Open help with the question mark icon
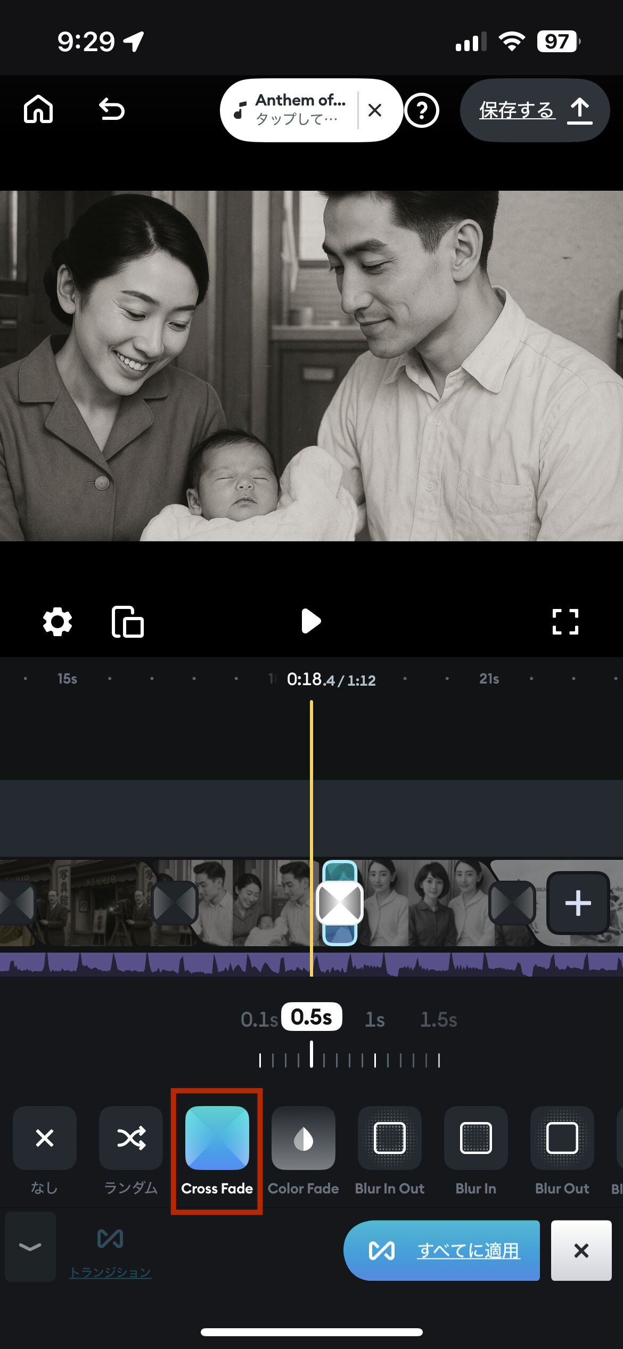The width and height of the screenshot is (623, 1349). pyautogui.click(x=421, y=111)
